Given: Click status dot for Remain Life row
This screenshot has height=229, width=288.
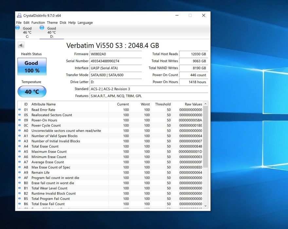Looking at the screenshot, I should tap(19, 172).
